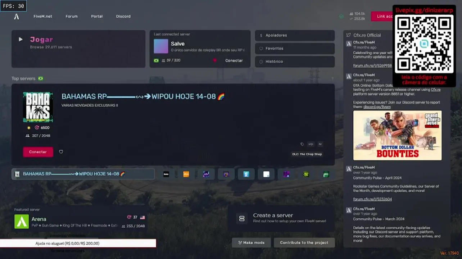Viewport: 462px width, 259px height.
Task: Open the Histórico tab
Action: [x=295, y=62]
